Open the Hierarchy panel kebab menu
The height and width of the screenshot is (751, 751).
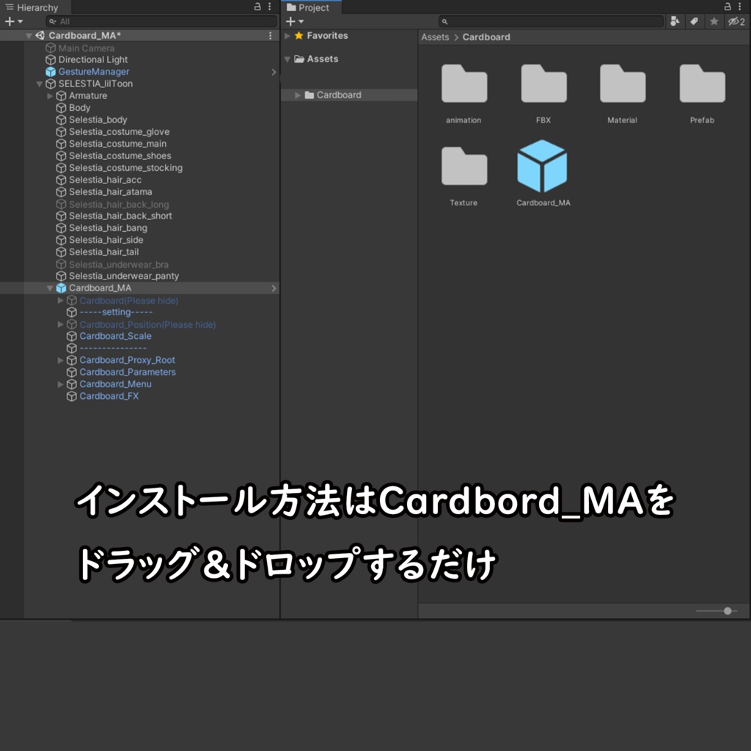click(x=269, y=6)
